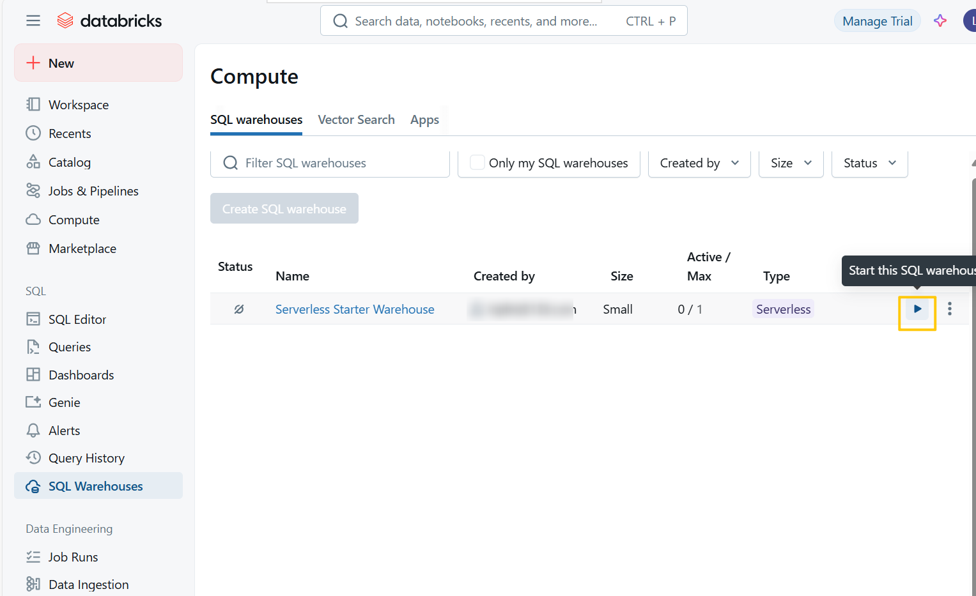This screenshot has width=976, height=596.
Task: Switch to the Vector Search tab
Action: click(x=356, y=120)
